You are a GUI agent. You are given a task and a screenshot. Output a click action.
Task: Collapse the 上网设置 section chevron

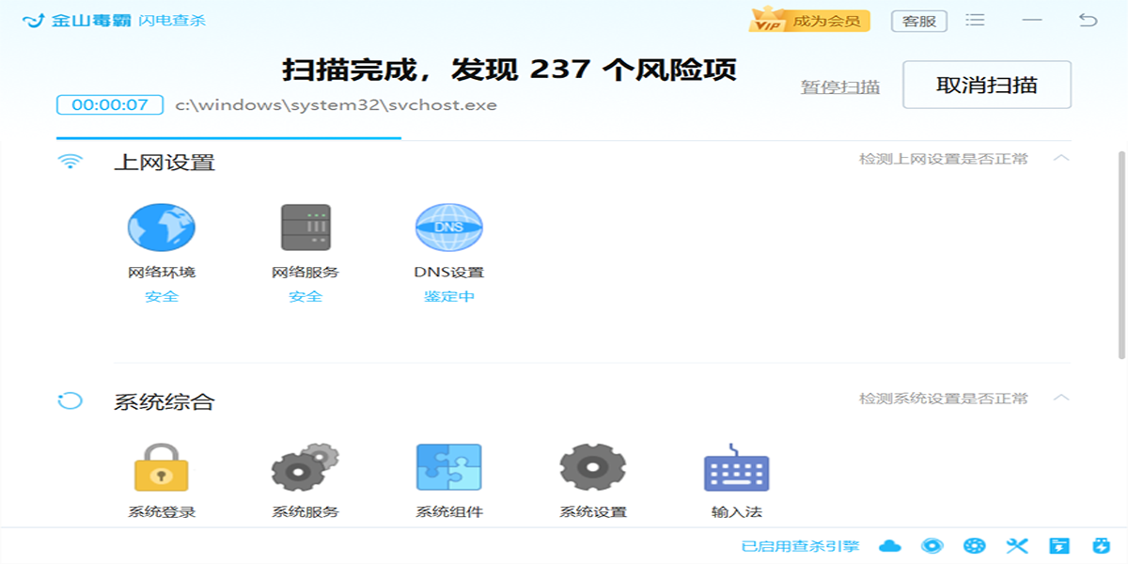(1061, 158)
